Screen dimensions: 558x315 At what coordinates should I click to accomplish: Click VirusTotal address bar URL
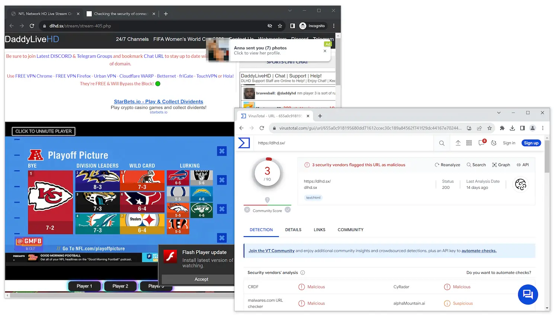[x=370, y=128]
